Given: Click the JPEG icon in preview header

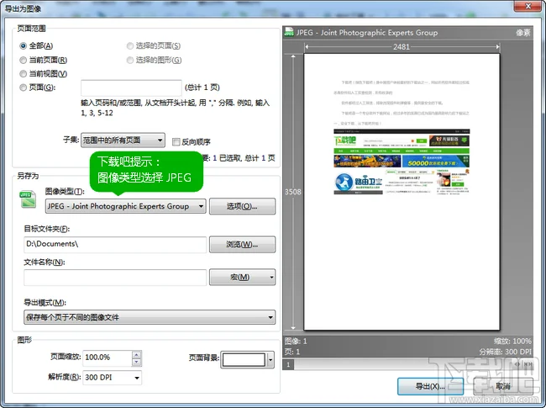Looking at the screenshot, I should click(289, 33).
